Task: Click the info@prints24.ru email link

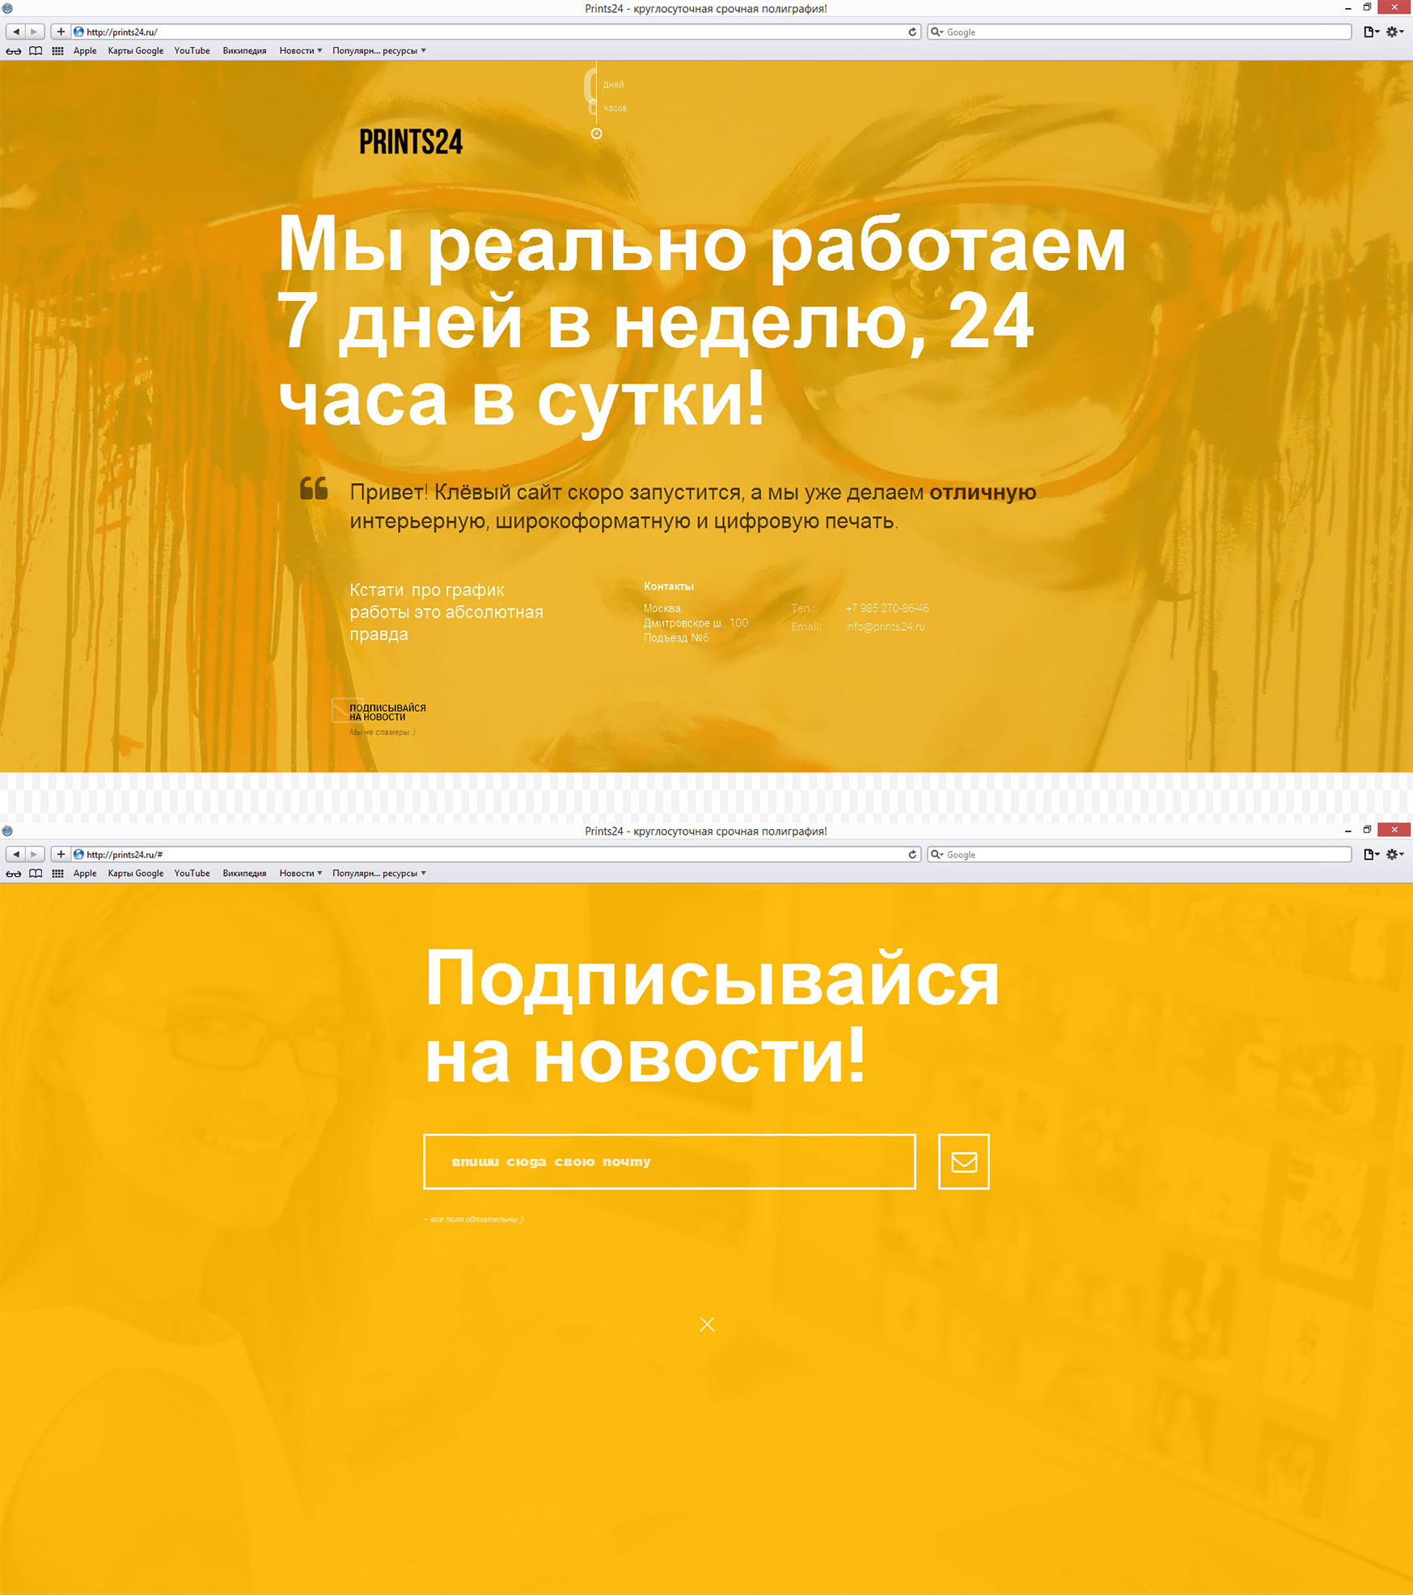Action: tap(884, 626)
